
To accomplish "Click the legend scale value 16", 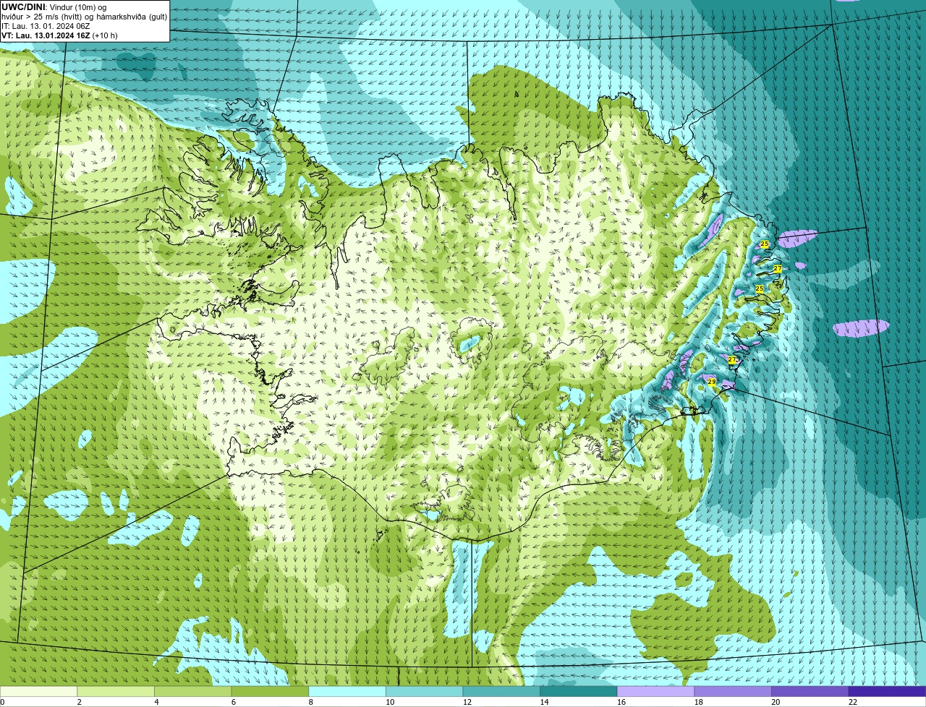I will pyautogui.click(x=621, y=702).
